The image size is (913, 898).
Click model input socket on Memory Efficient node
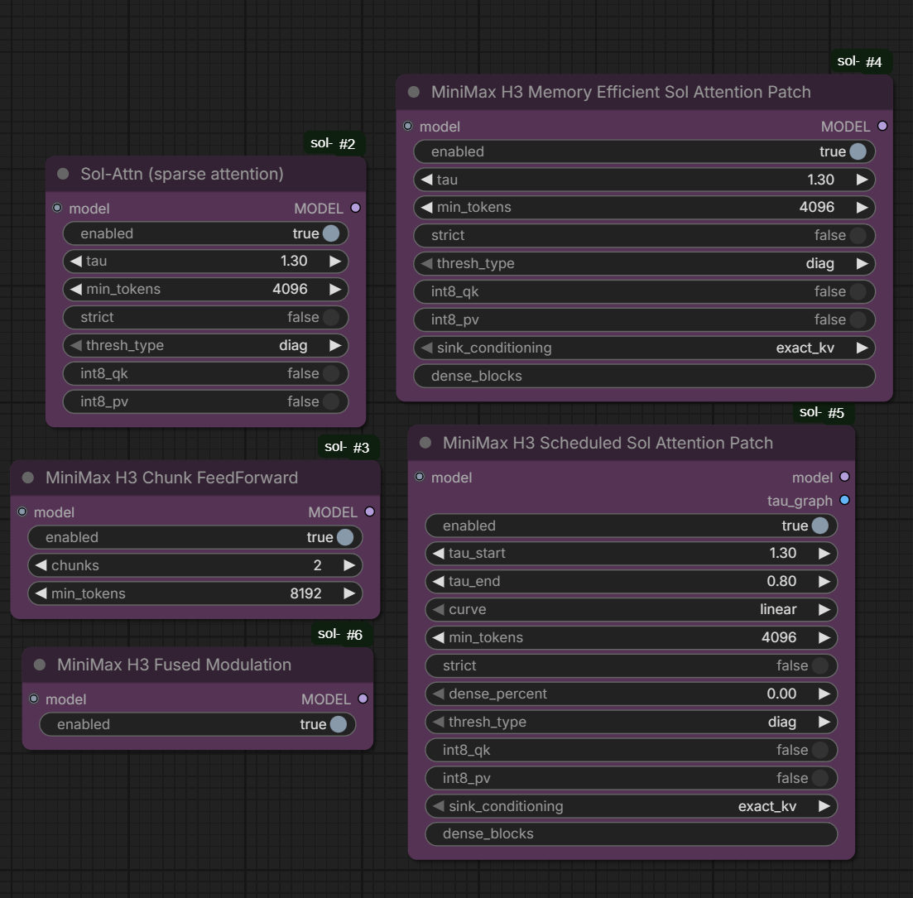point(407,126)
